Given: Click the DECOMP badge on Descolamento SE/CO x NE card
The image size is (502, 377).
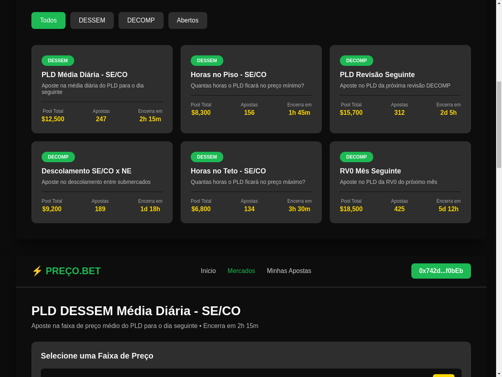Looking at the screenshot, I should 58,157.
